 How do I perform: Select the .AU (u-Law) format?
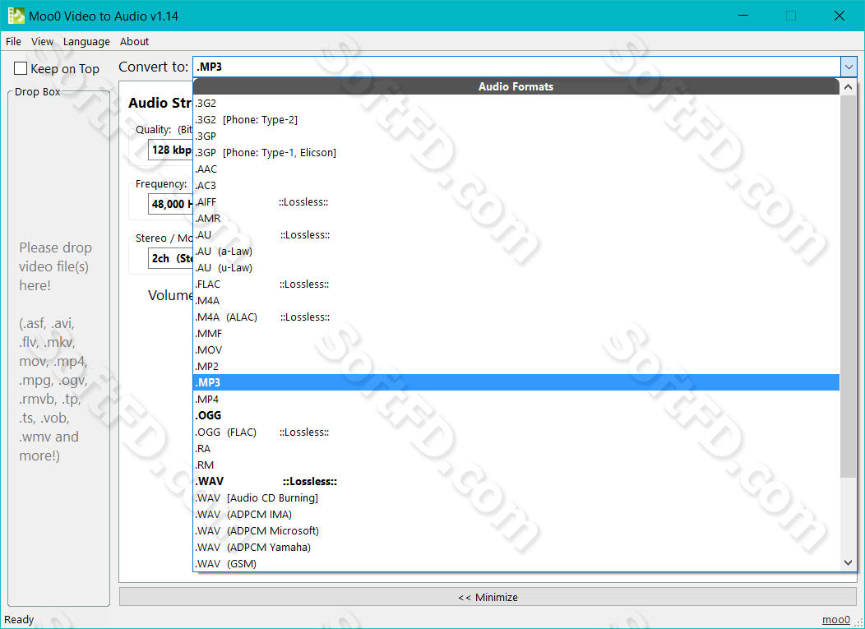tap(516, 267)
